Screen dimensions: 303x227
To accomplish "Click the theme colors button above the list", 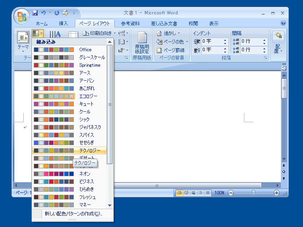I will (x=38, y=34).
